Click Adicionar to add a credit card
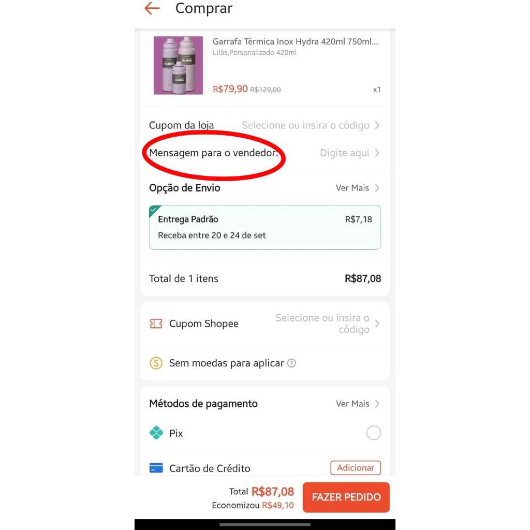 (356, 468)
